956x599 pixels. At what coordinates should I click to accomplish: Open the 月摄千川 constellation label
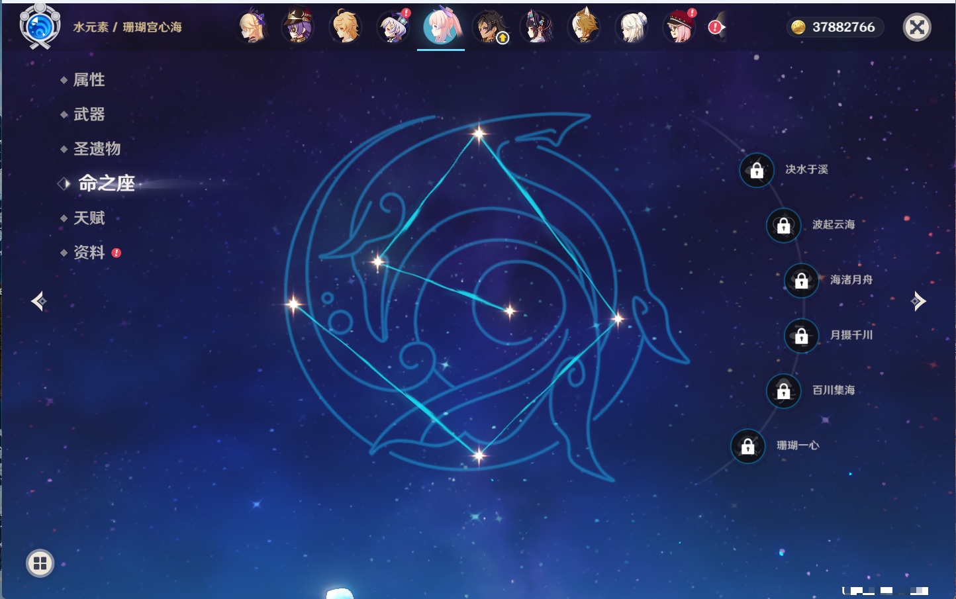[x=851, y=335]
